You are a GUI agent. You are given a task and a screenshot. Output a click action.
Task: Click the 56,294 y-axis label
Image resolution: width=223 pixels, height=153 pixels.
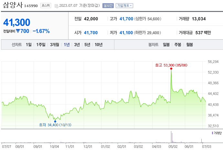[213, 62]
